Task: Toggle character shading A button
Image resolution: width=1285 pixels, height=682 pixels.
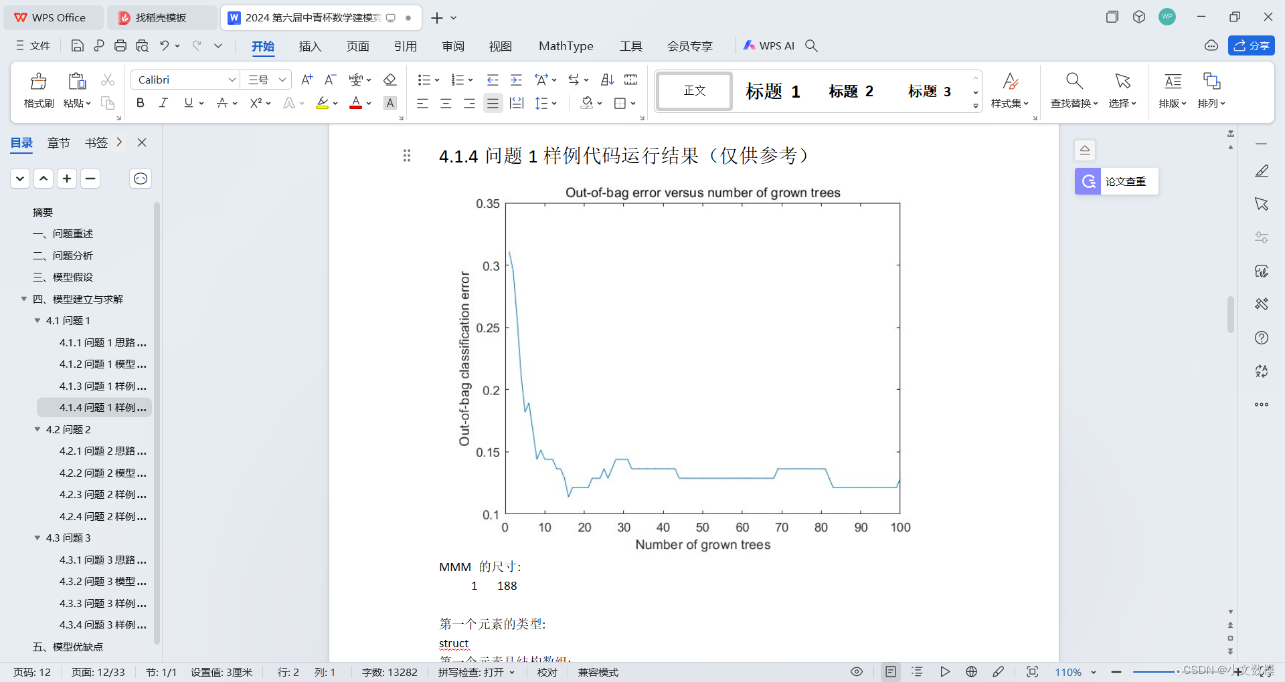Action: pyautogui.click(x=390, y=103)
